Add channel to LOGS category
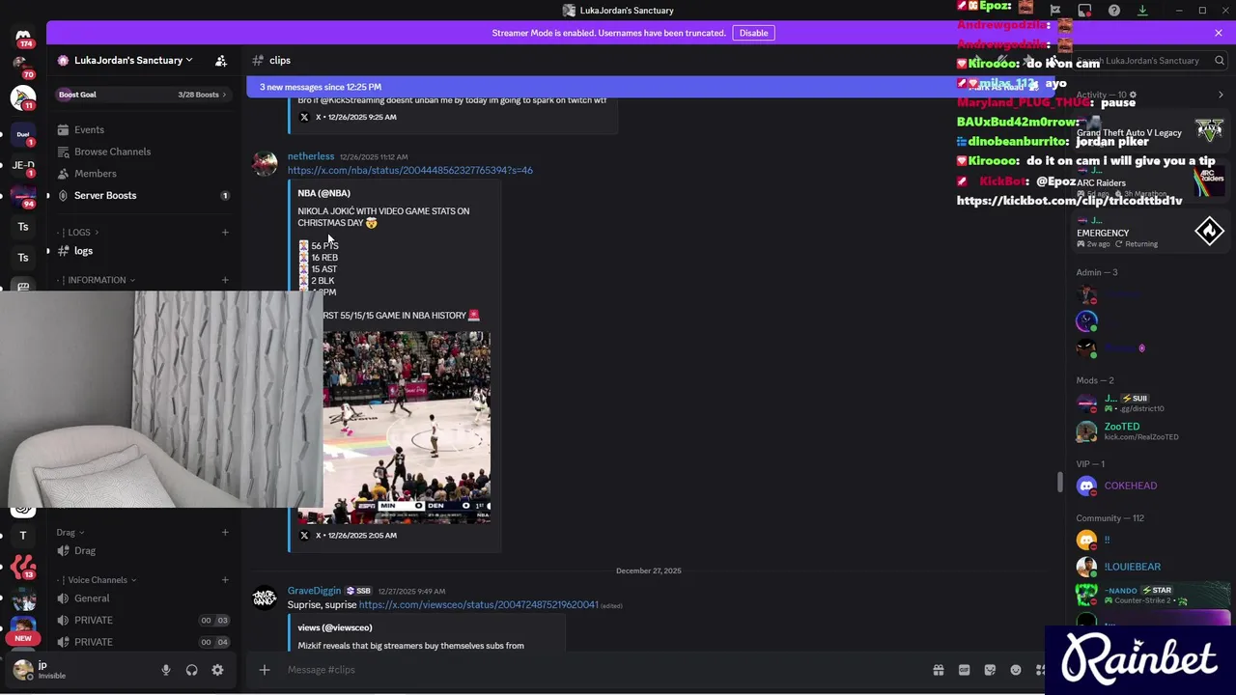This screenshot has width=1236, height=695. click(225, 233)
